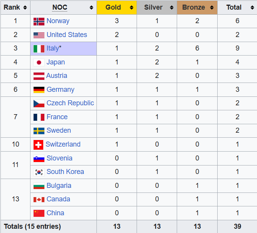
Task: Click the Japan flag icon
Action: tap(39, 62)
